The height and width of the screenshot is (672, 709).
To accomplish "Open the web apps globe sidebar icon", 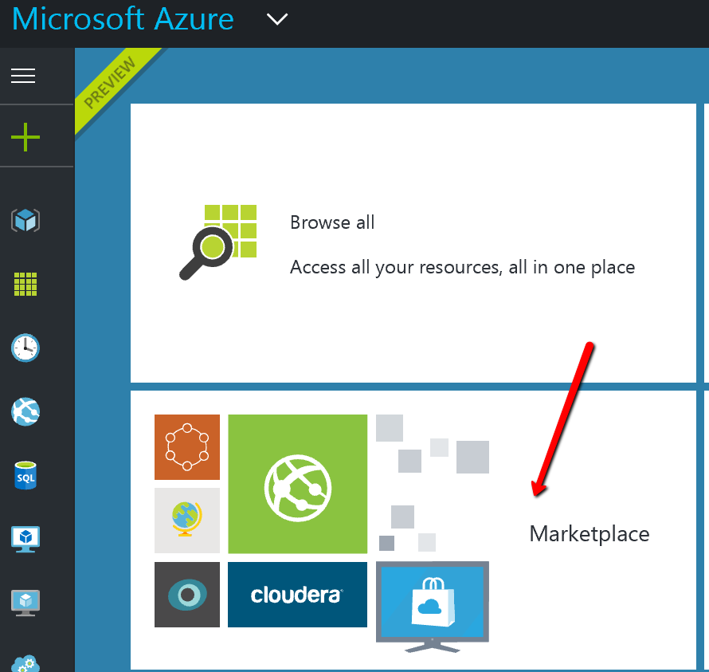I will [25, 411].
